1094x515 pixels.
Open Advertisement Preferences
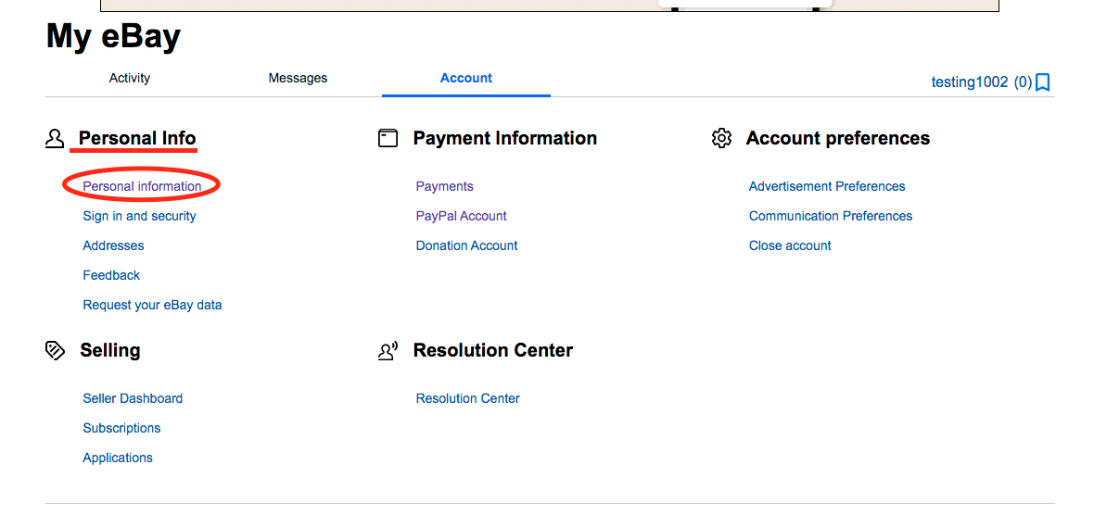point(827,186)
